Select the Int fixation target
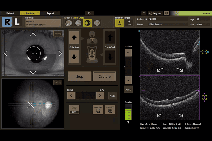 click(x=120, y=23)
